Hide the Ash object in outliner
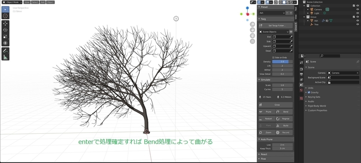The image size is (361, 163). coord(357,21)
